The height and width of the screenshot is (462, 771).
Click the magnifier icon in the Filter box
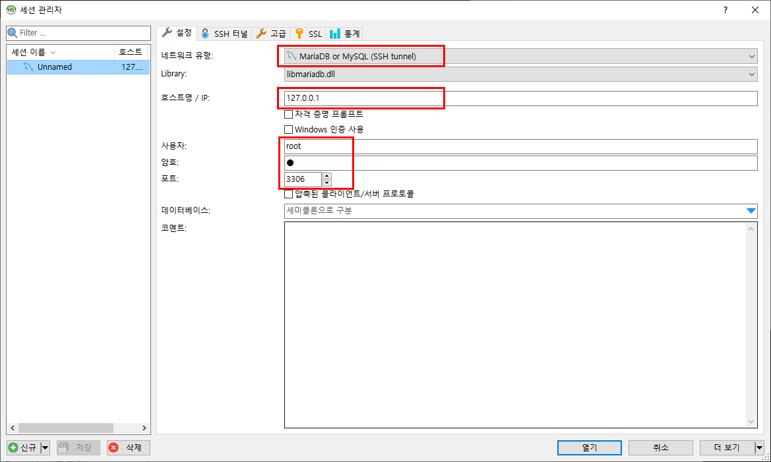click(x=13, y=33)
